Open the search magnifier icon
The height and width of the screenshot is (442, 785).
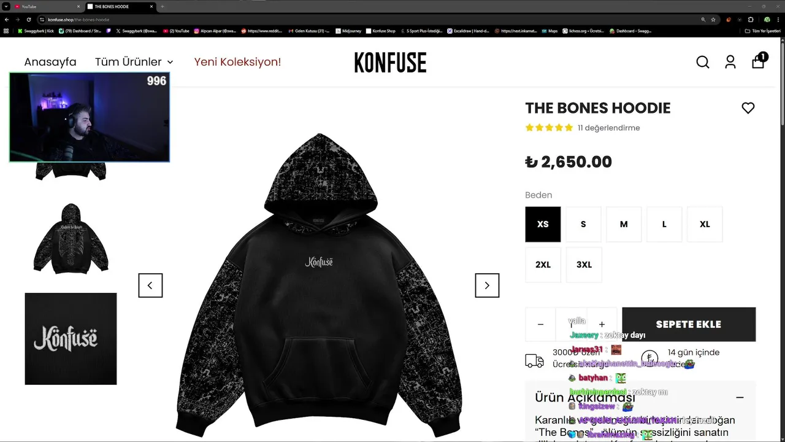[x=703, y=62]
